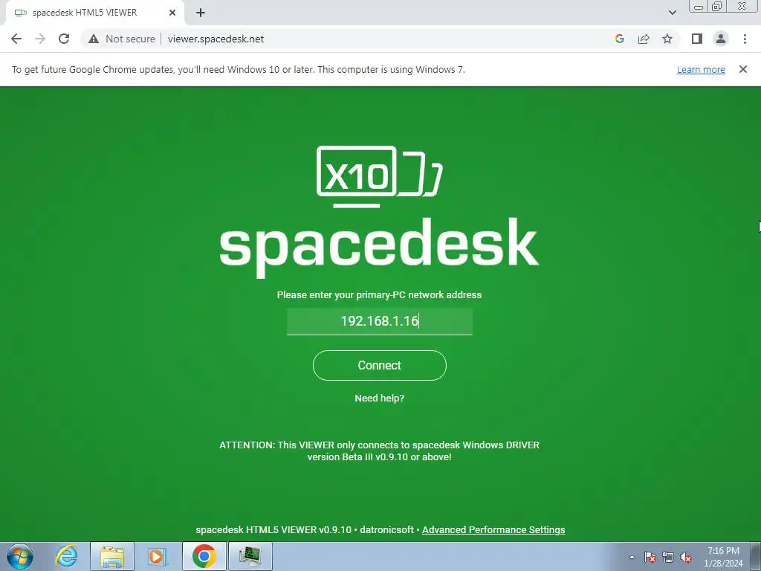Open the Chrome profile avatar
Screen dimensions: 761x571
[721, 39]
